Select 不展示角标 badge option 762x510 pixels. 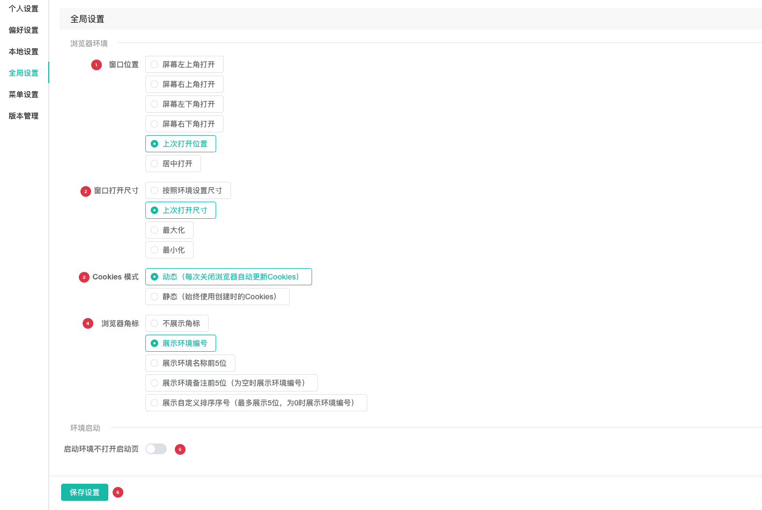[x=176, y=323]
